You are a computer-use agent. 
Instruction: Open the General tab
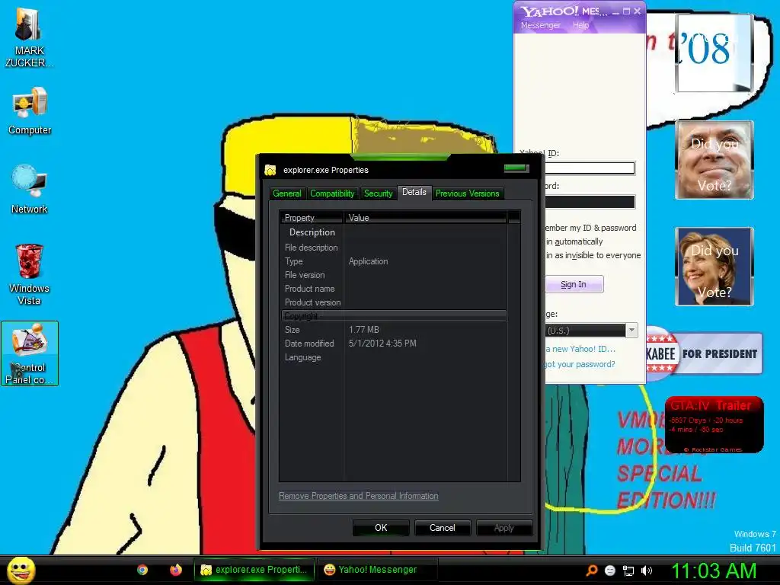coord(287,193)
